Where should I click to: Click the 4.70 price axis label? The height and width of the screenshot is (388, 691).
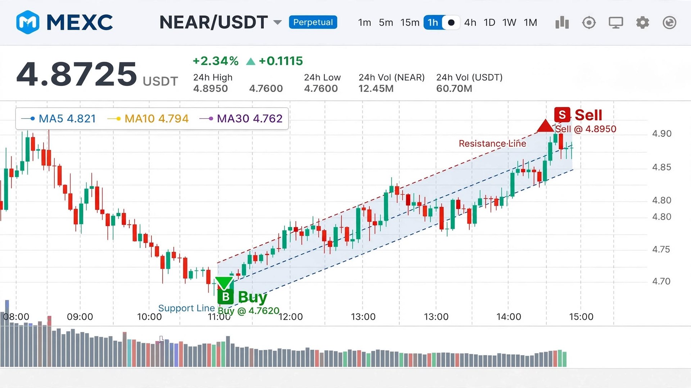coord(661,281)
